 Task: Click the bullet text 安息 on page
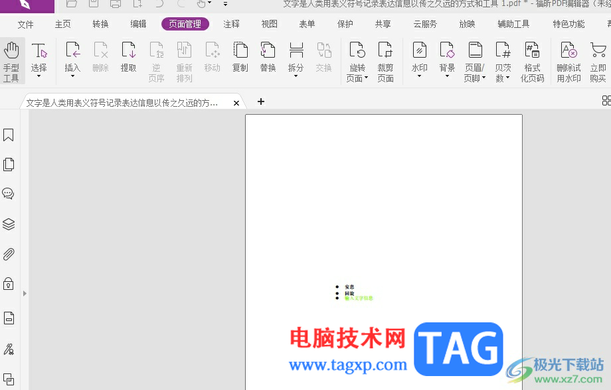point(349,287)
